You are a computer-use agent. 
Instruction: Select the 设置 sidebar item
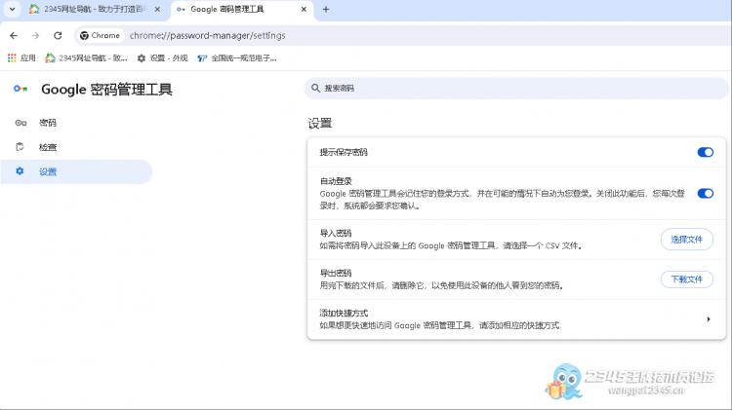(x=76, y=172)
